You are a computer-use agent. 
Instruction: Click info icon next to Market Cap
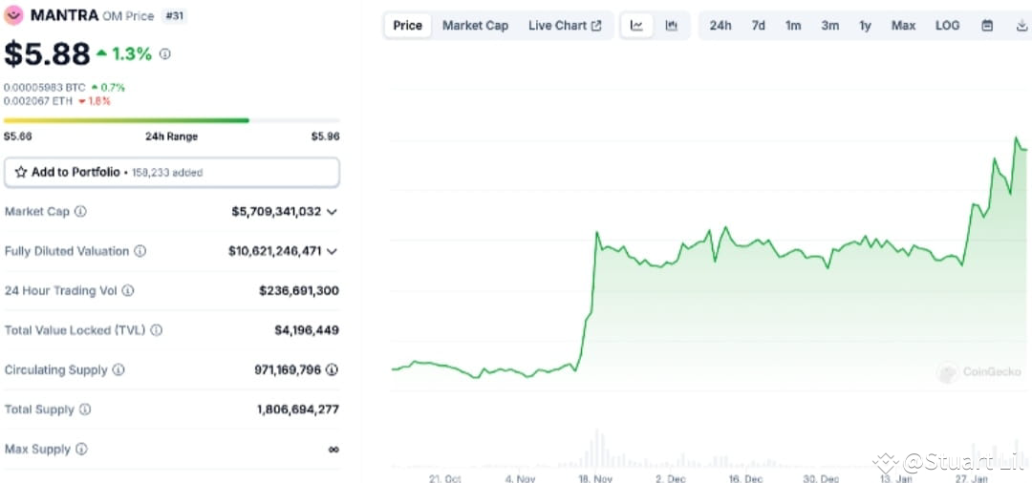80,212
